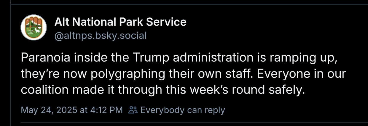
Task: Open the Alt National Park Service profile name
Action: (x=120, y=22)
